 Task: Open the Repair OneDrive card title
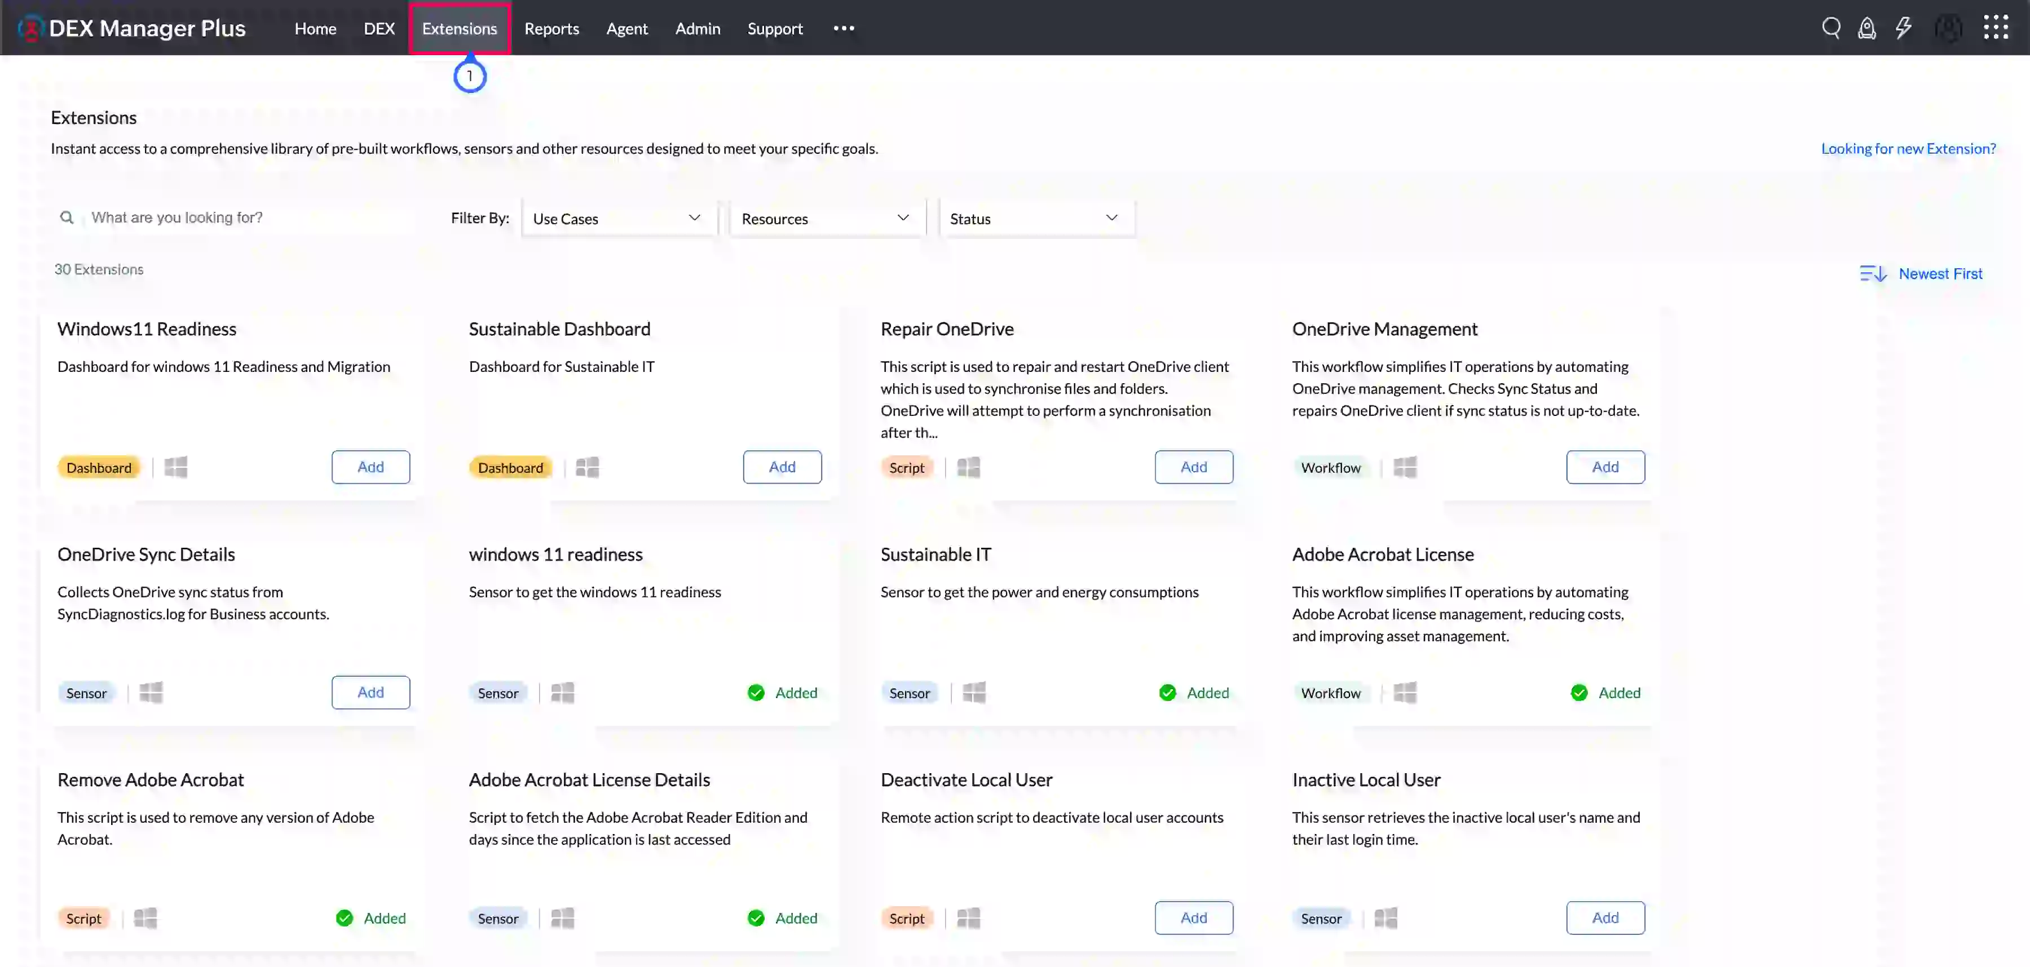coord(946,329)
